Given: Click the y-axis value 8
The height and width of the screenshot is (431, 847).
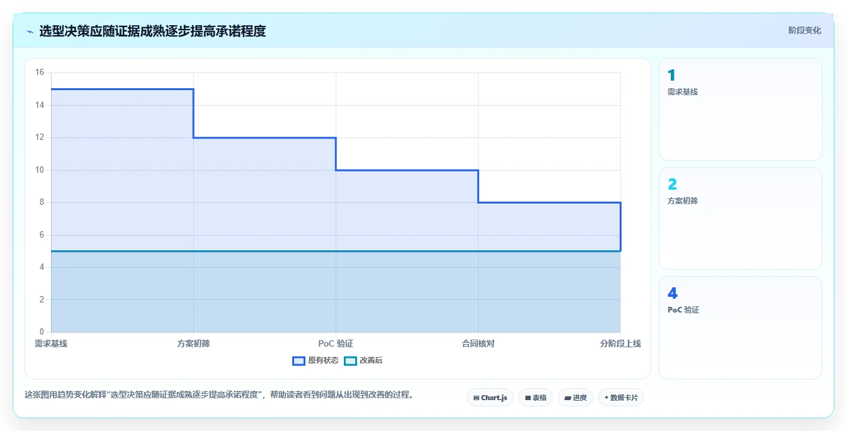Looking at the screenshot, I should [42, 202].
